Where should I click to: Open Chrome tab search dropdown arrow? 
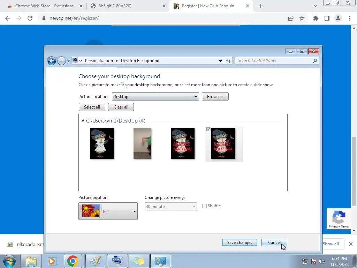point(315,6)
